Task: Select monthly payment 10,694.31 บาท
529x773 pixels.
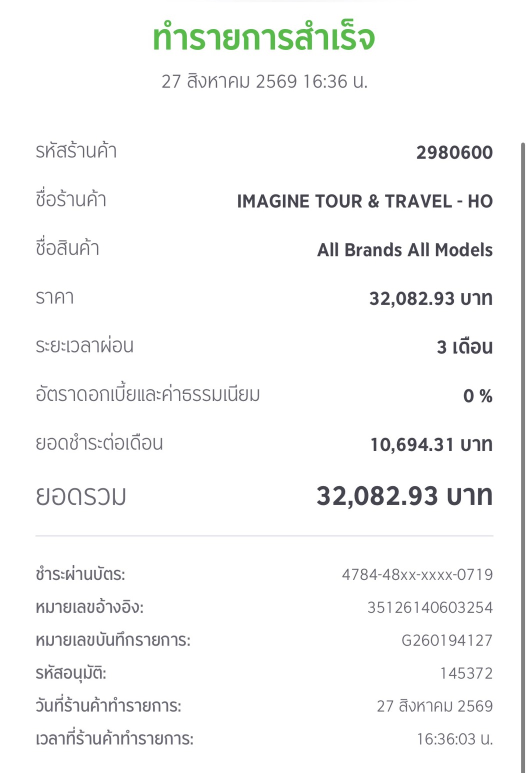Action: [431, 444]
